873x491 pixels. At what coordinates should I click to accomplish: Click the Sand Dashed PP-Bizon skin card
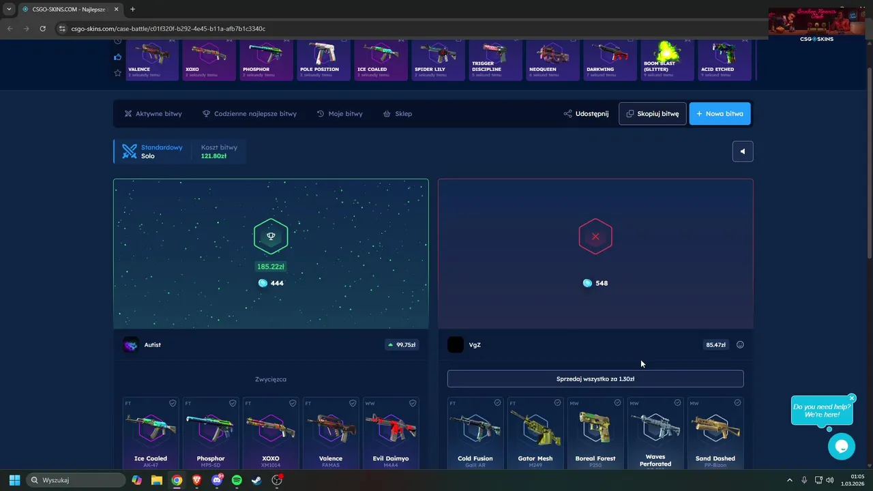click(x=715, y=434)
